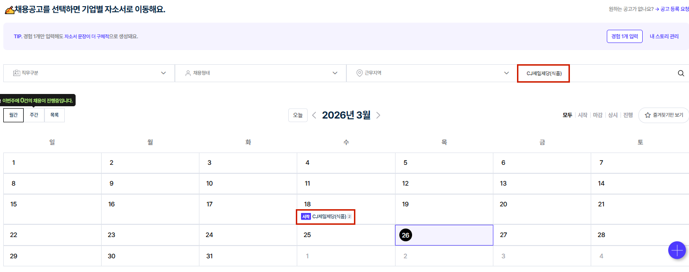
Task: Click the 오늘 button
Action: pyautogui.click(x=298, y=115)
